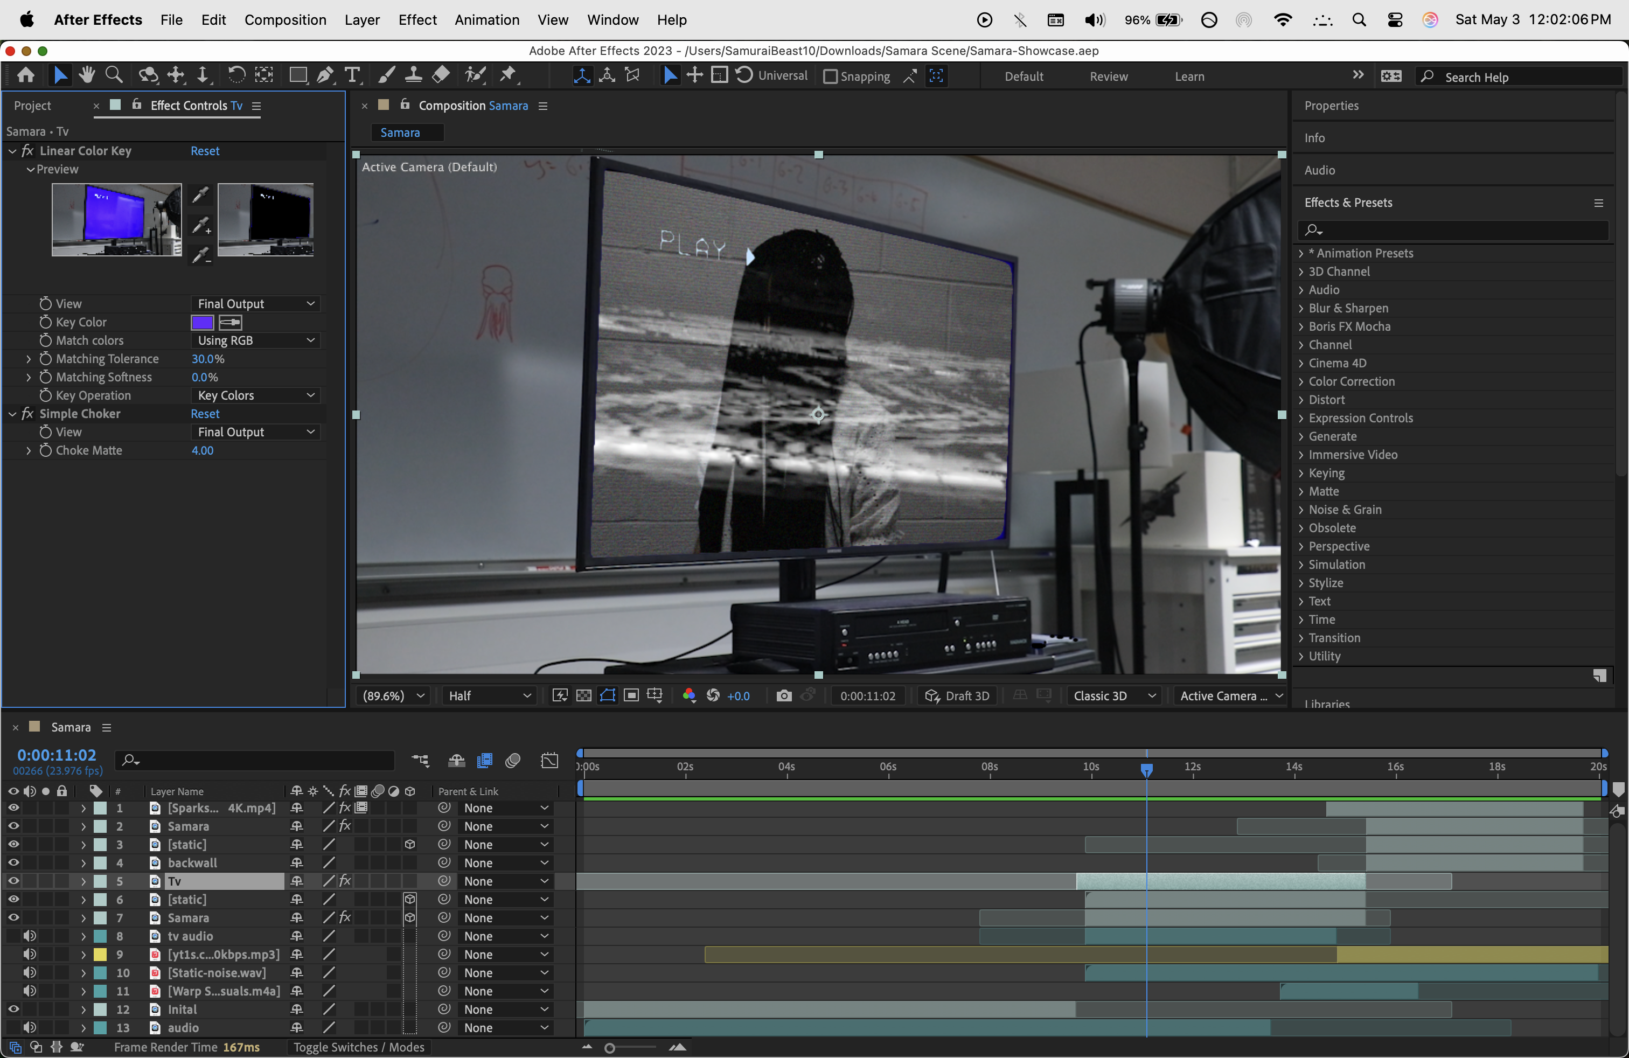Open the Half resolution dropdown
Screen dimensions: 1629x1058
click(489, 696)
